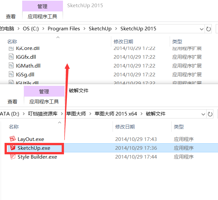Click the IGGfx.dll file icon

[x=11, y=57]
